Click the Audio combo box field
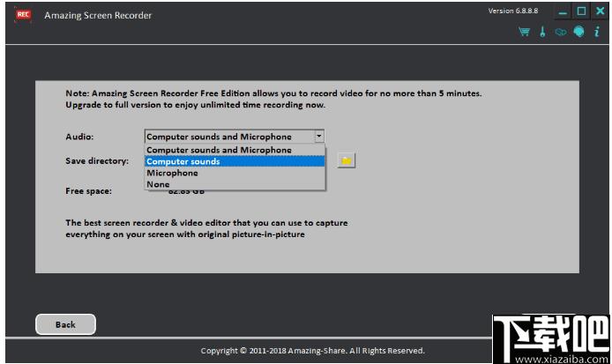The width and height of the screenshot is (612, 364). (x=235, y=137)
